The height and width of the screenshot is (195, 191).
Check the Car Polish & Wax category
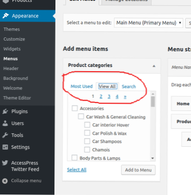pyautogui.click(x=87, y=133)
